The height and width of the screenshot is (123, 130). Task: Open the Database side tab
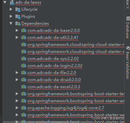pyautogui.click(x=128, y=27)
